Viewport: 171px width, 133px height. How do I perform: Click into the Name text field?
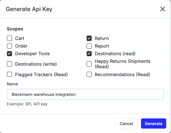(85, 95)
